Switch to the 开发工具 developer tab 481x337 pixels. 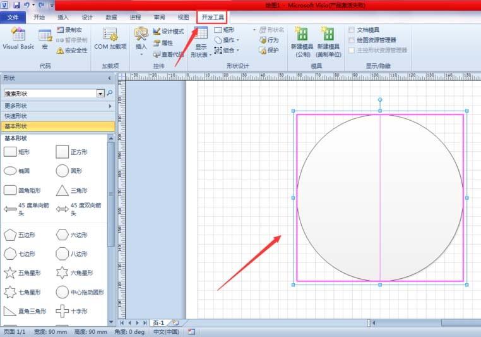click(212, 17)
